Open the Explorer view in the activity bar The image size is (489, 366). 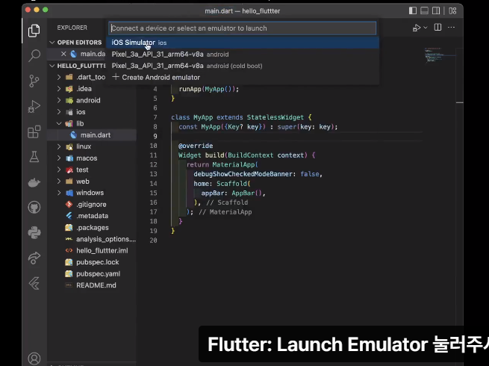[x=34, y=31]
